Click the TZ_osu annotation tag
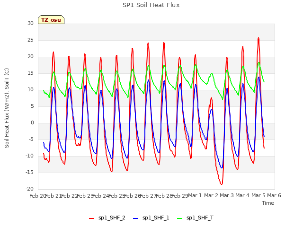Viewport: 303px width, 227px height. point(51,20)
